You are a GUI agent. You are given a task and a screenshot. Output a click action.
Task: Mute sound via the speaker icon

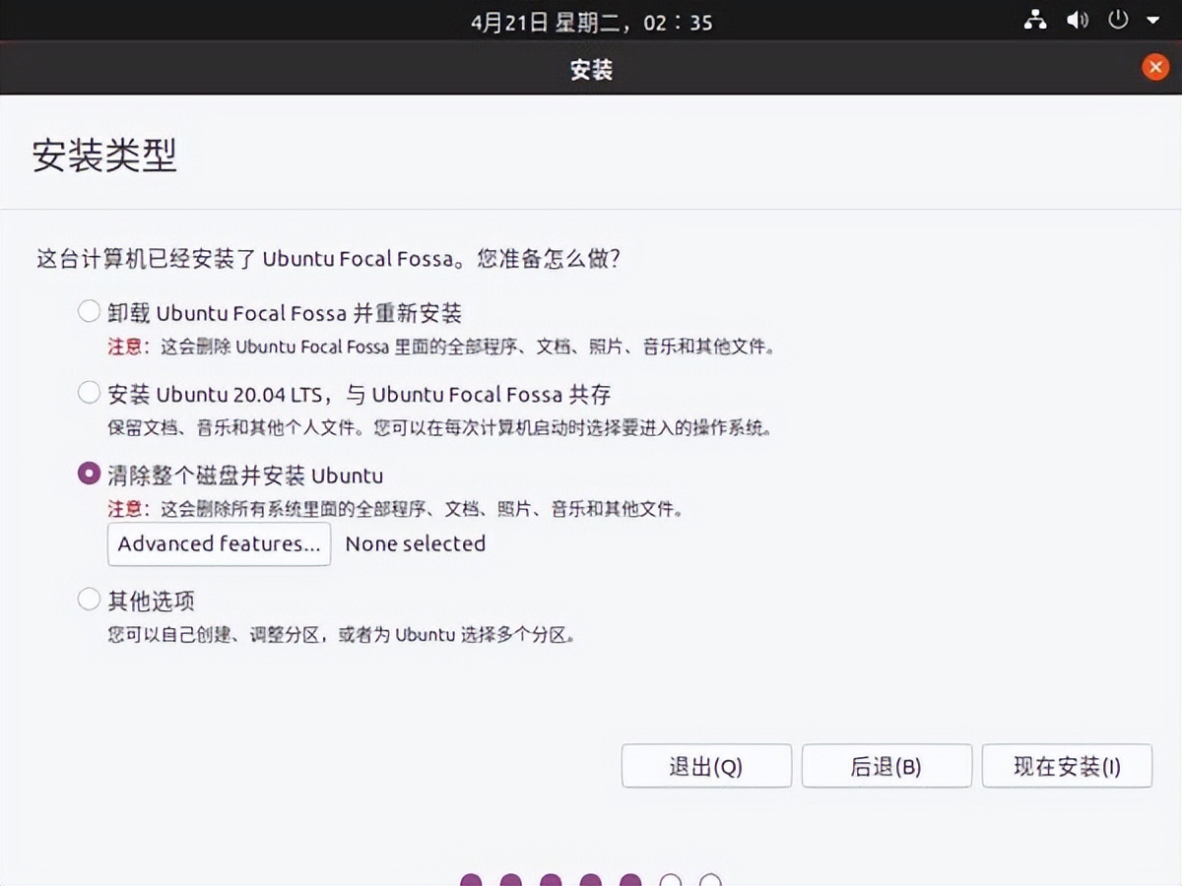1078,20
